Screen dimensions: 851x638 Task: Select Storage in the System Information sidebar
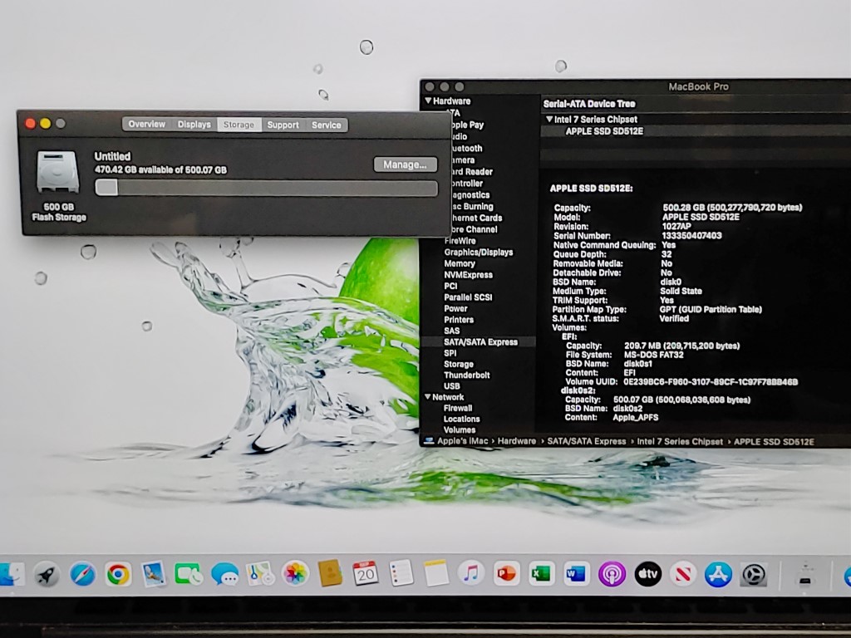click(x=459, y=365)
